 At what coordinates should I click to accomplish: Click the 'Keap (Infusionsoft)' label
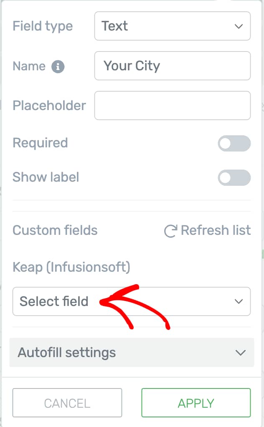71,267
